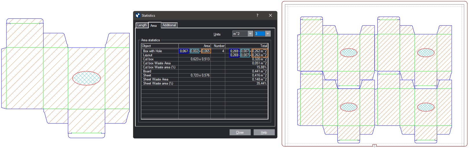The height and width of the screenshot is (148, 469).
Task: Click the question mark help icon in title bar
Action: click(x=257, y=16)
